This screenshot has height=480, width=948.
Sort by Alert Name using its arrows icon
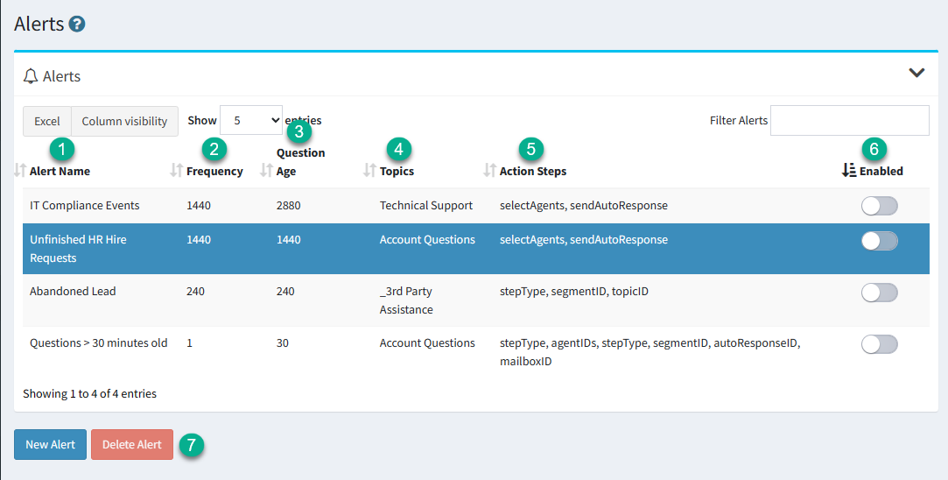(20, 171)
